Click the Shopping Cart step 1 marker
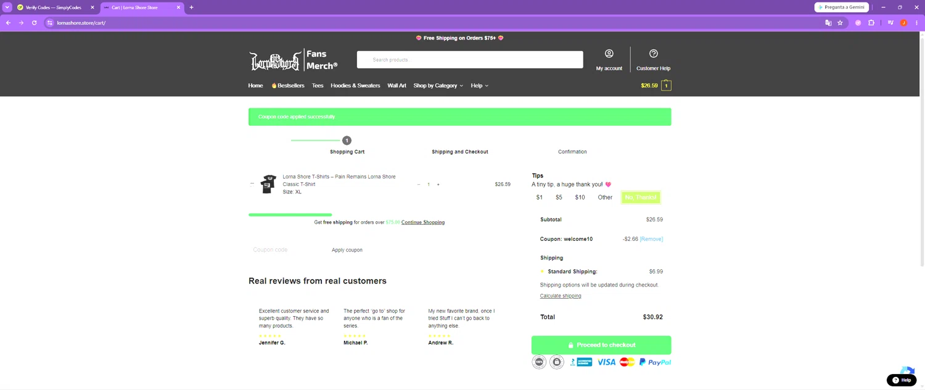Viewport: 925px width, 390px height. (x=347, y=140)
